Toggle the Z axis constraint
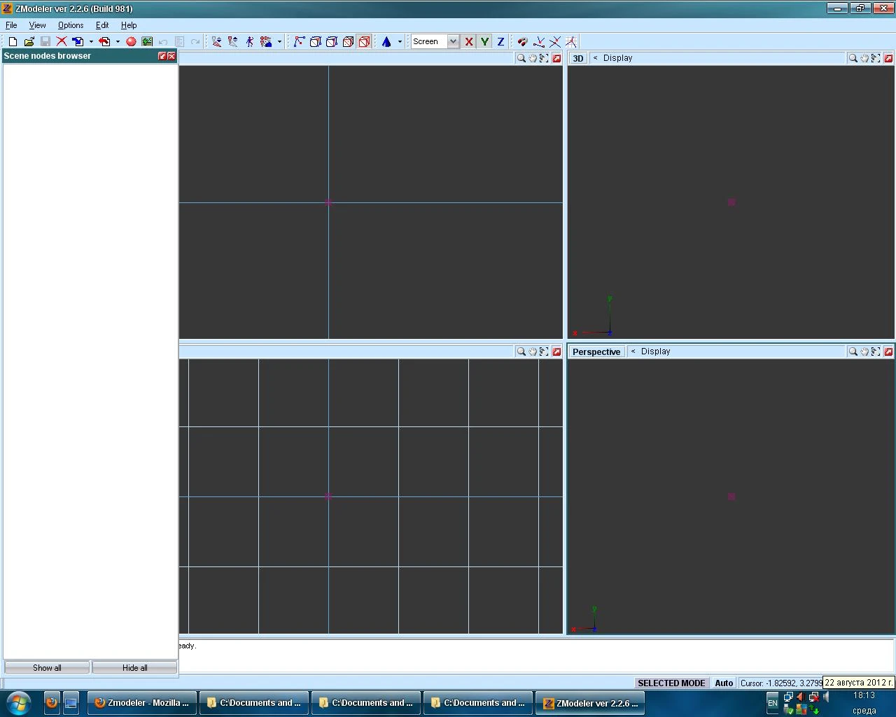The width and height of the screenshot is (896, 717). point(500,41)
